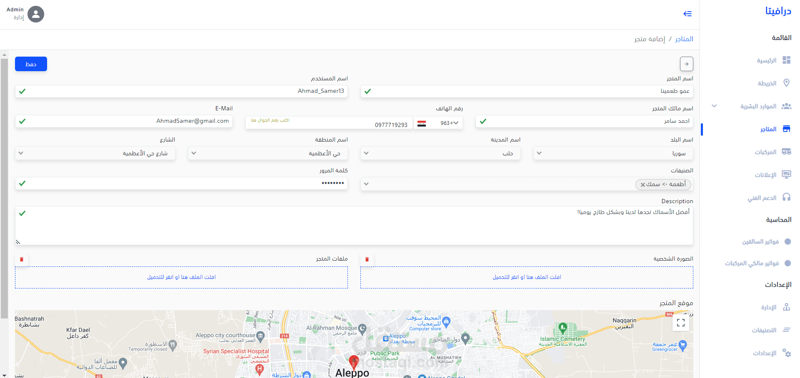Open الإعدادات settings in the sidebar

pos(765,353)
